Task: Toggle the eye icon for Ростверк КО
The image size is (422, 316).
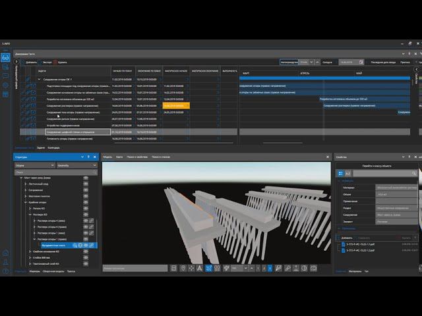Action: point(86,215)
